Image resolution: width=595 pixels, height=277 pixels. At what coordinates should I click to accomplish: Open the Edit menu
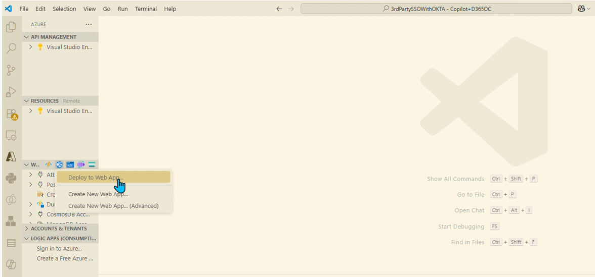click(40, 9)
